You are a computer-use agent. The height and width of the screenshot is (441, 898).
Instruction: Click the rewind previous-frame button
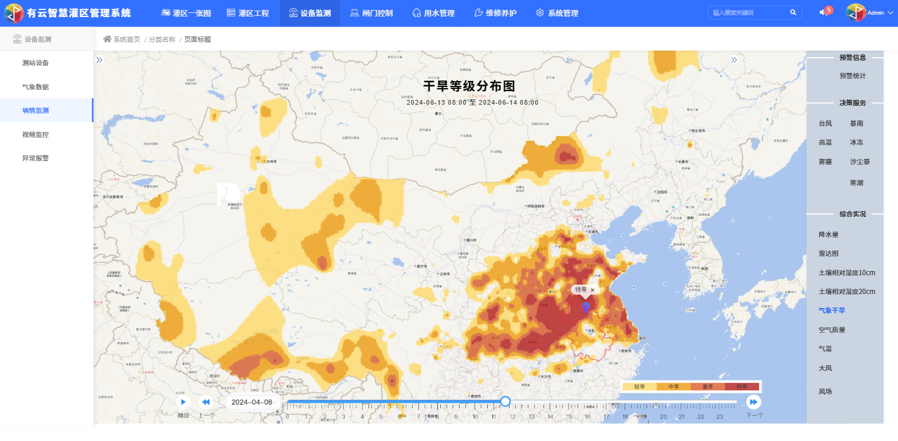tap(206, 402)
